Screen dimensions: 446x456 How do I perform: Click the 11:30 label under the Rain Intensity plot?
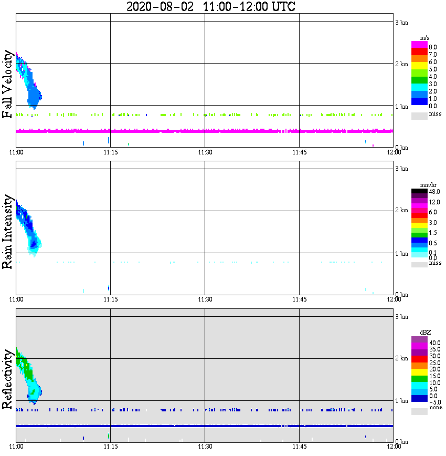[205, 299]
